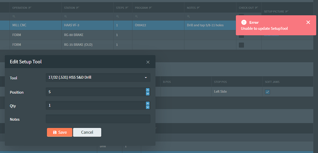Dismiss the Error notification with X
Screen dimensions: 318x153
[308, 22]
